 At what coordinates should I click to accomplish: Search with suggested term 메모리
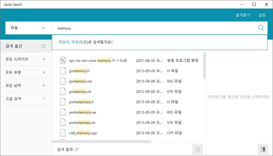(64, 42)
